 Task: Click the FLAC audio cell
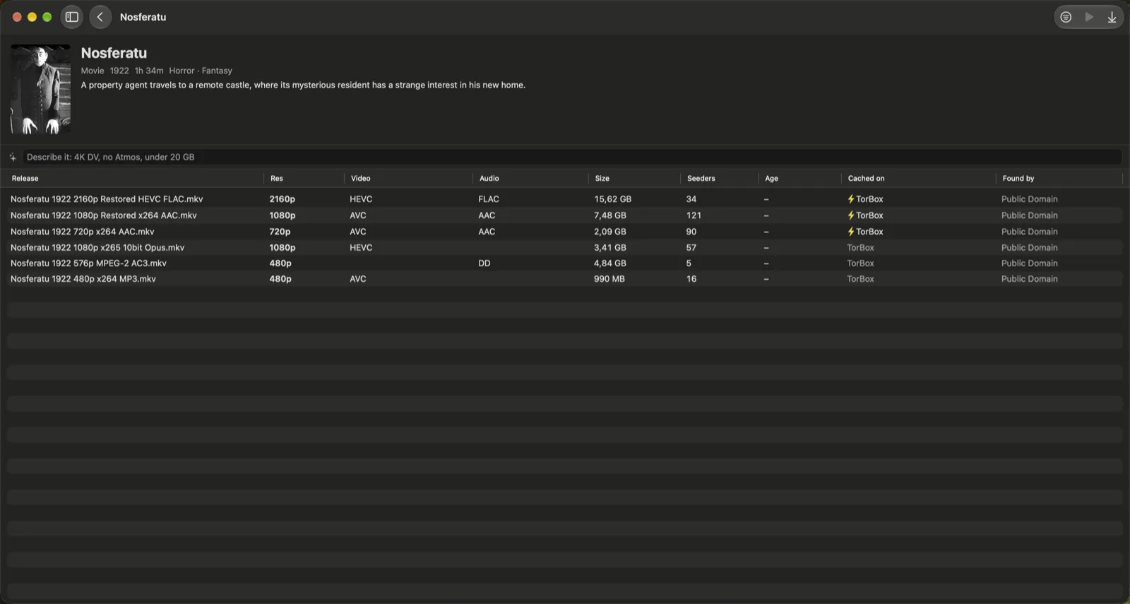point(488,199)
